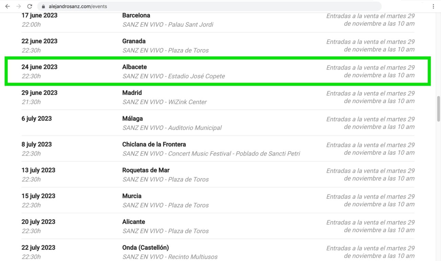The width and height of the screenshot is (441, 261).
Task: Click the Onda (Castellón) event title
Action: point(146,247)
